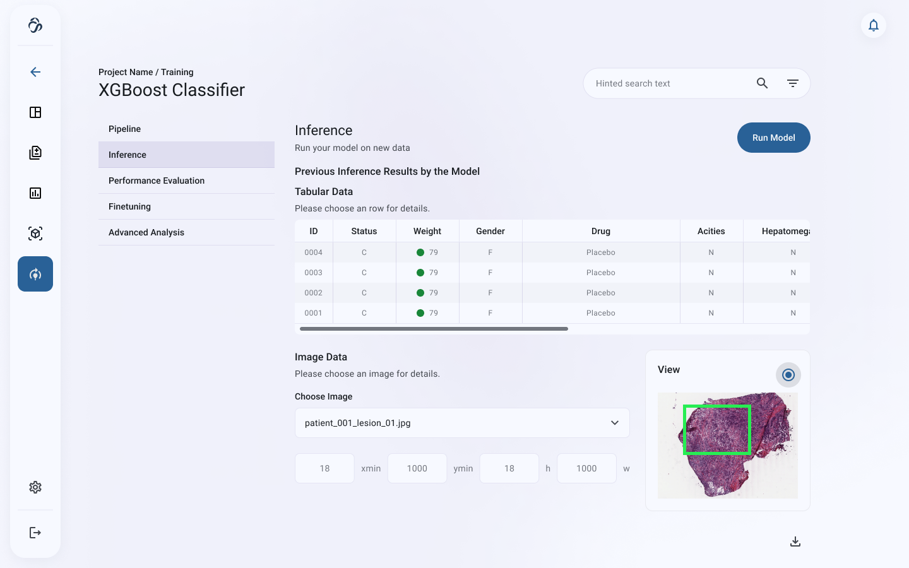Click the Run Model button
Image resolution: width=909 pixels, height=568 pixels.
pos(774,138)
